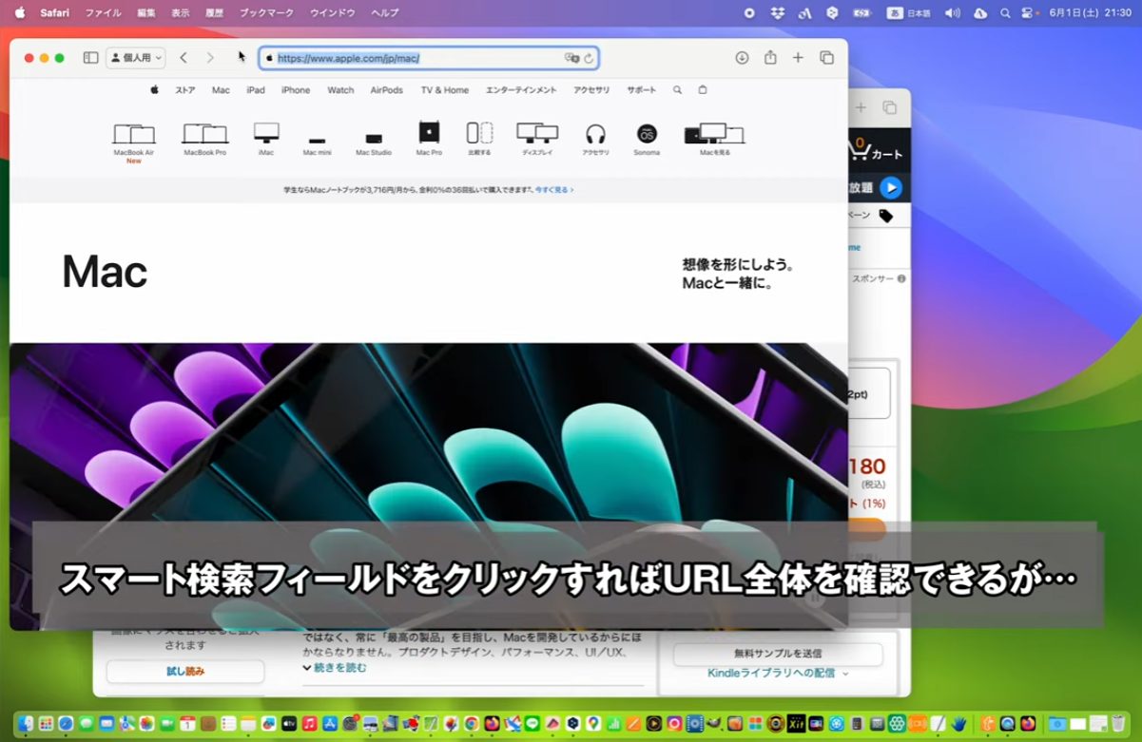Click the Safari address bar URL field
The width and height of the screenshot is (1142, 742).
point(429,58)
